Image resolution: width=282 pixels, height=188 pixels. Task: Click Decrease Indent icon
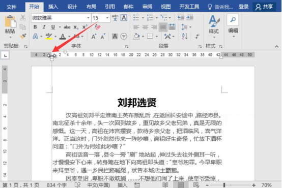[x=181, y=18]
